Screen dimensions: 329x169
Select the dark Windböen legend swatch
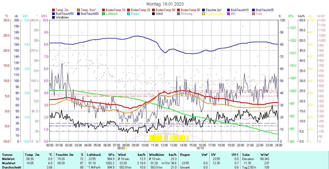[x=54, y=17]
